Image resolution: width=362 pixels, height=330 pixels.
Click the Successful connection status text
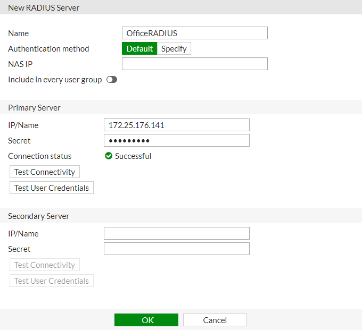133,156
